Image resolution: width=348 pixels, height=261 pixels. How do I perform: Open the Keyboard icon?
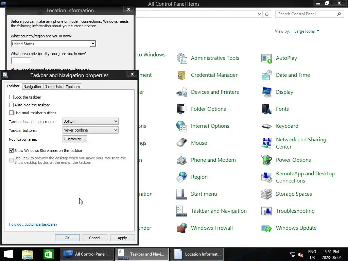[x=266, y=126]
